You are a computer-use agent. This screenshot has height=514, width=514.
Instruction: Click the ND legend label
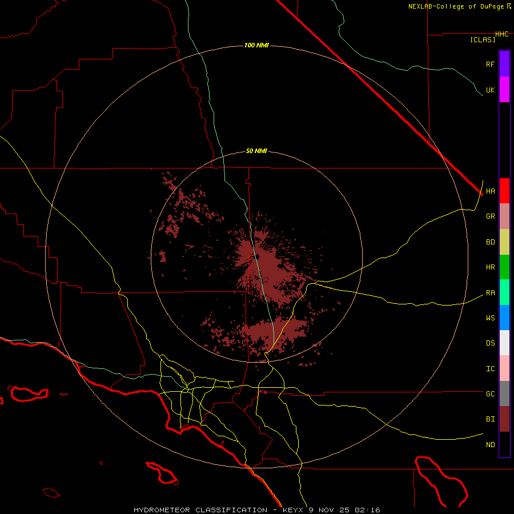[490, 445]
